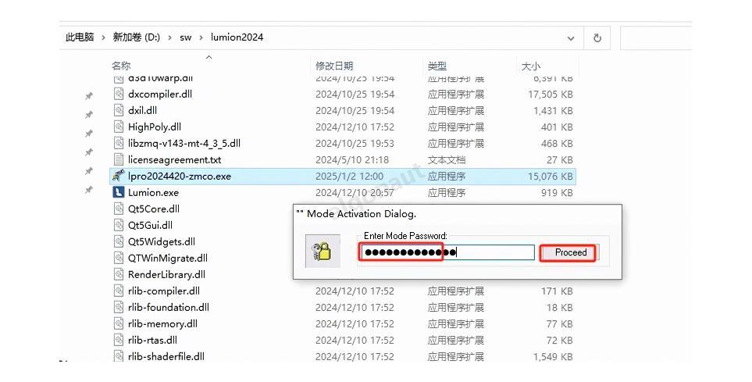Click the padlock keys icon in the dialog
The image size is (752, 382).
[323, 251]
